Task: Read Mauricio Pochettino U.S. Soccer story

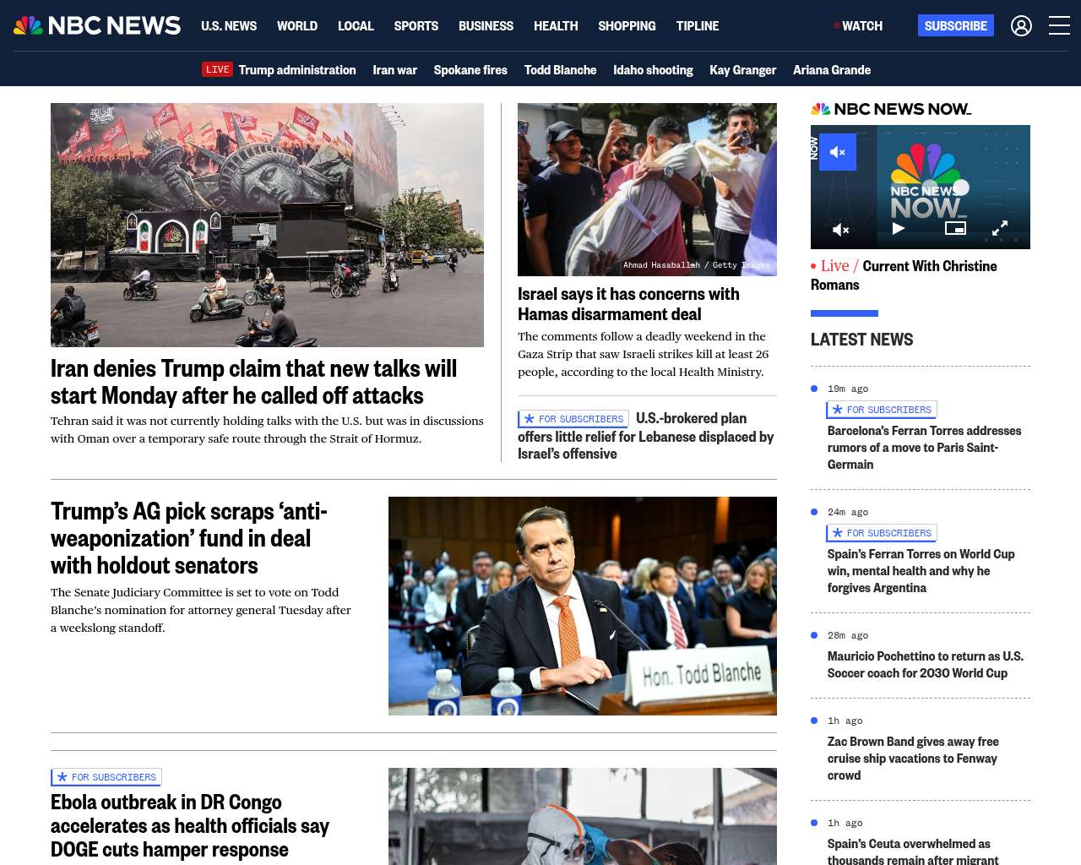Action: [x=926, y=665]
